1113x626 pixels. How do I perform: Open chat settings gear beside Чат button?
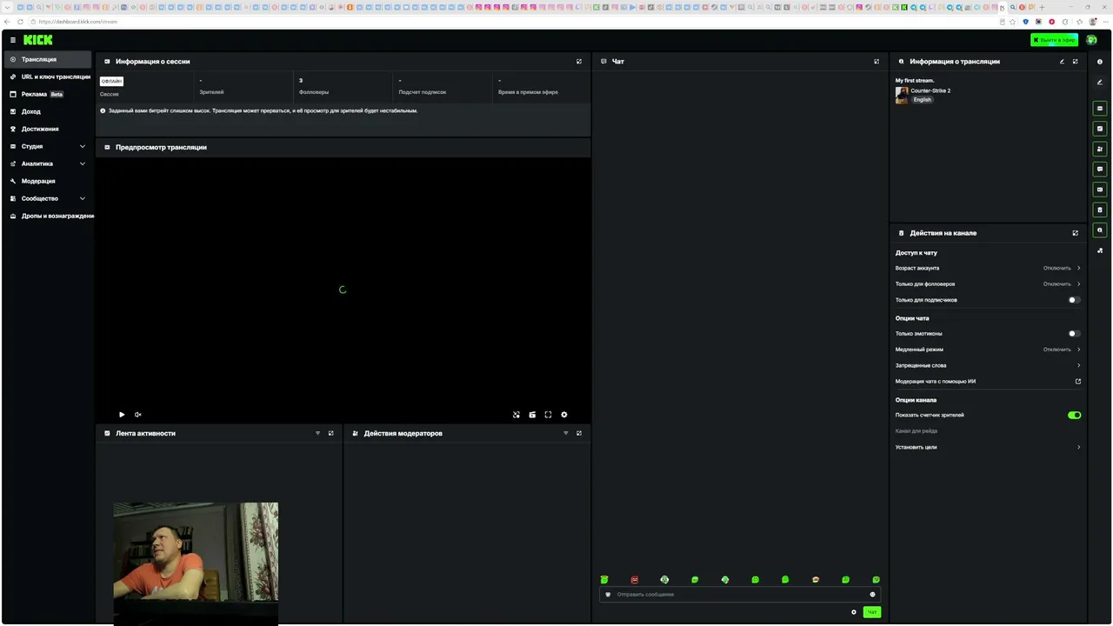point(854,612)
